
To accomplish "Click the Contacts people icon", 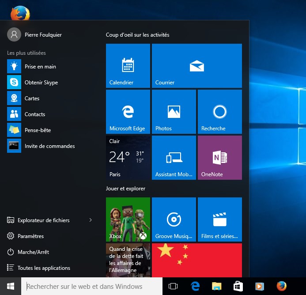I will (x=14, y=114).
